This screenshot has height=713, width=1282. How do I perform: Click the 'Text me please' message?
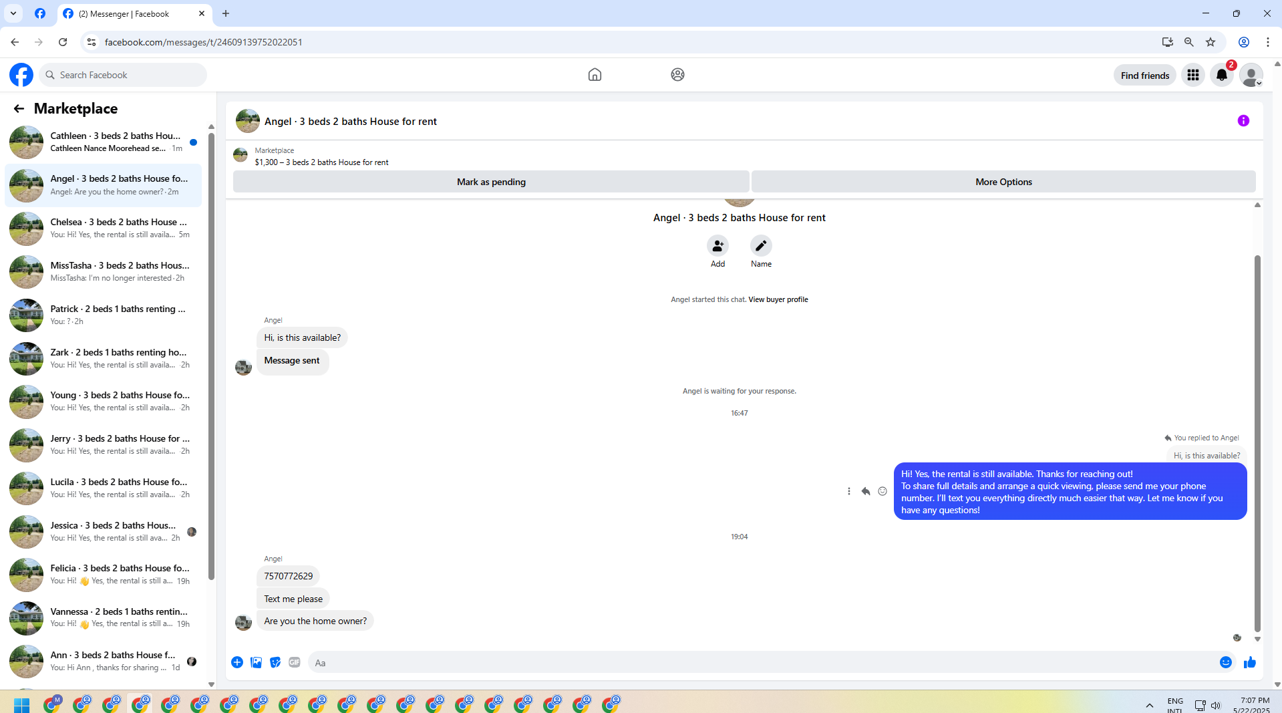[293, 599]
